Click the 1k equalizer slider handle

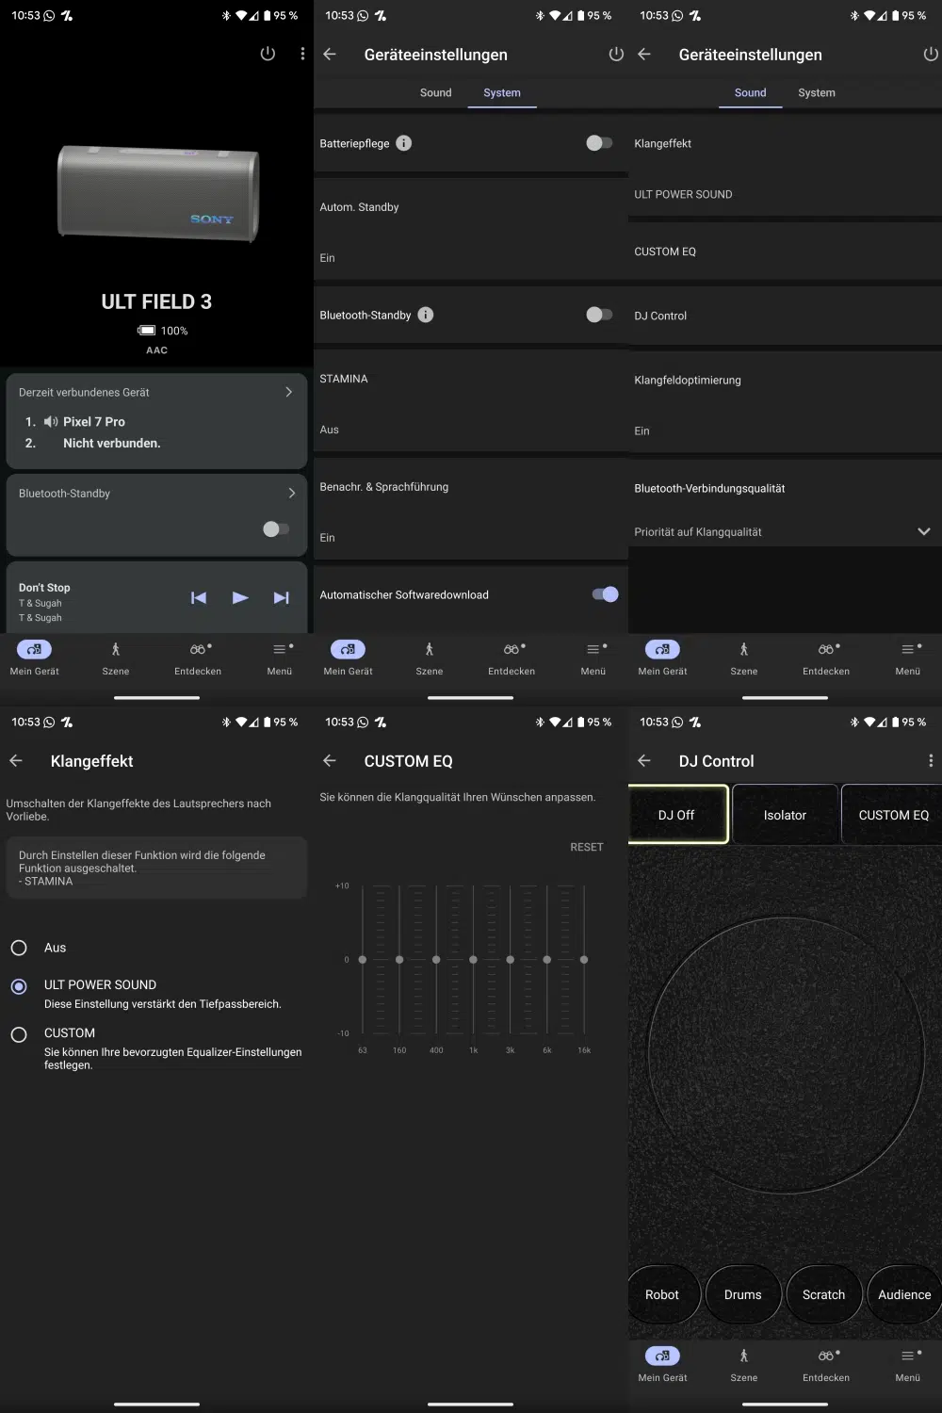[473, 959]
